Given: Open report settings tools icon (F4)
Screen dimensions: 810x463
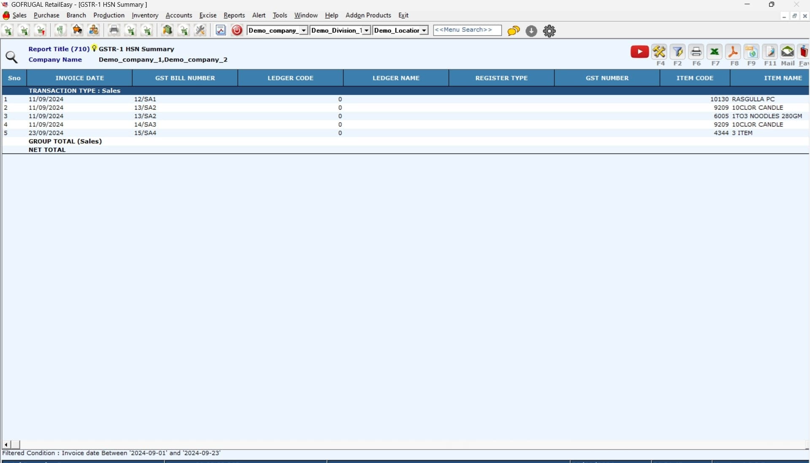Looking at the screenshot, I should coord(659,52).
